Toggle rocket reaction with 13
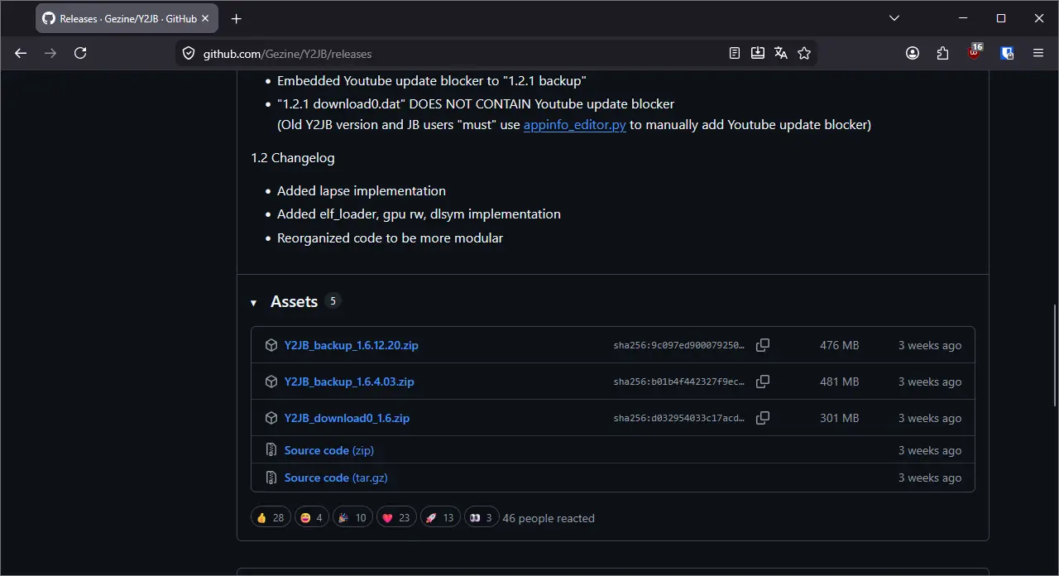 [x=440, y=518]
